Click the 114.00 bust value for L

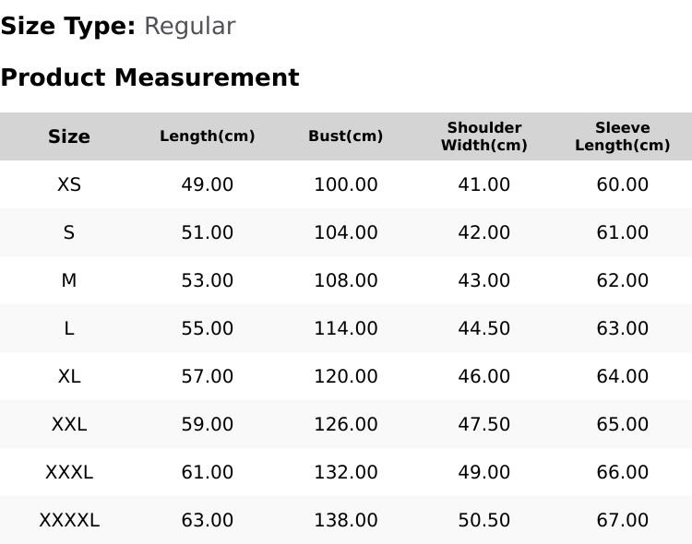pyautogui.click(x=346, y=328)
